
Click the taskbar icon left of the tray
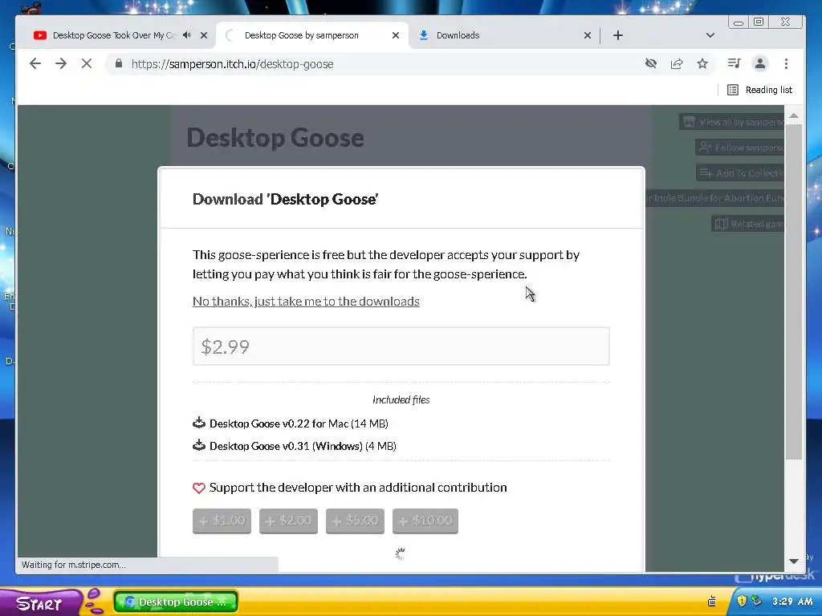coord(712,601)
